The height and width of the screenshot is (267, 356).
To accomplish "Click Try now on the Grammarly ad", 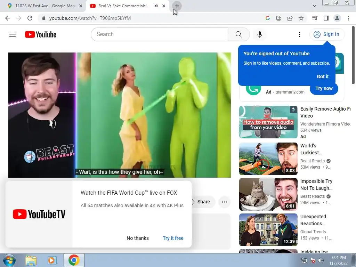I will point(324,89).
